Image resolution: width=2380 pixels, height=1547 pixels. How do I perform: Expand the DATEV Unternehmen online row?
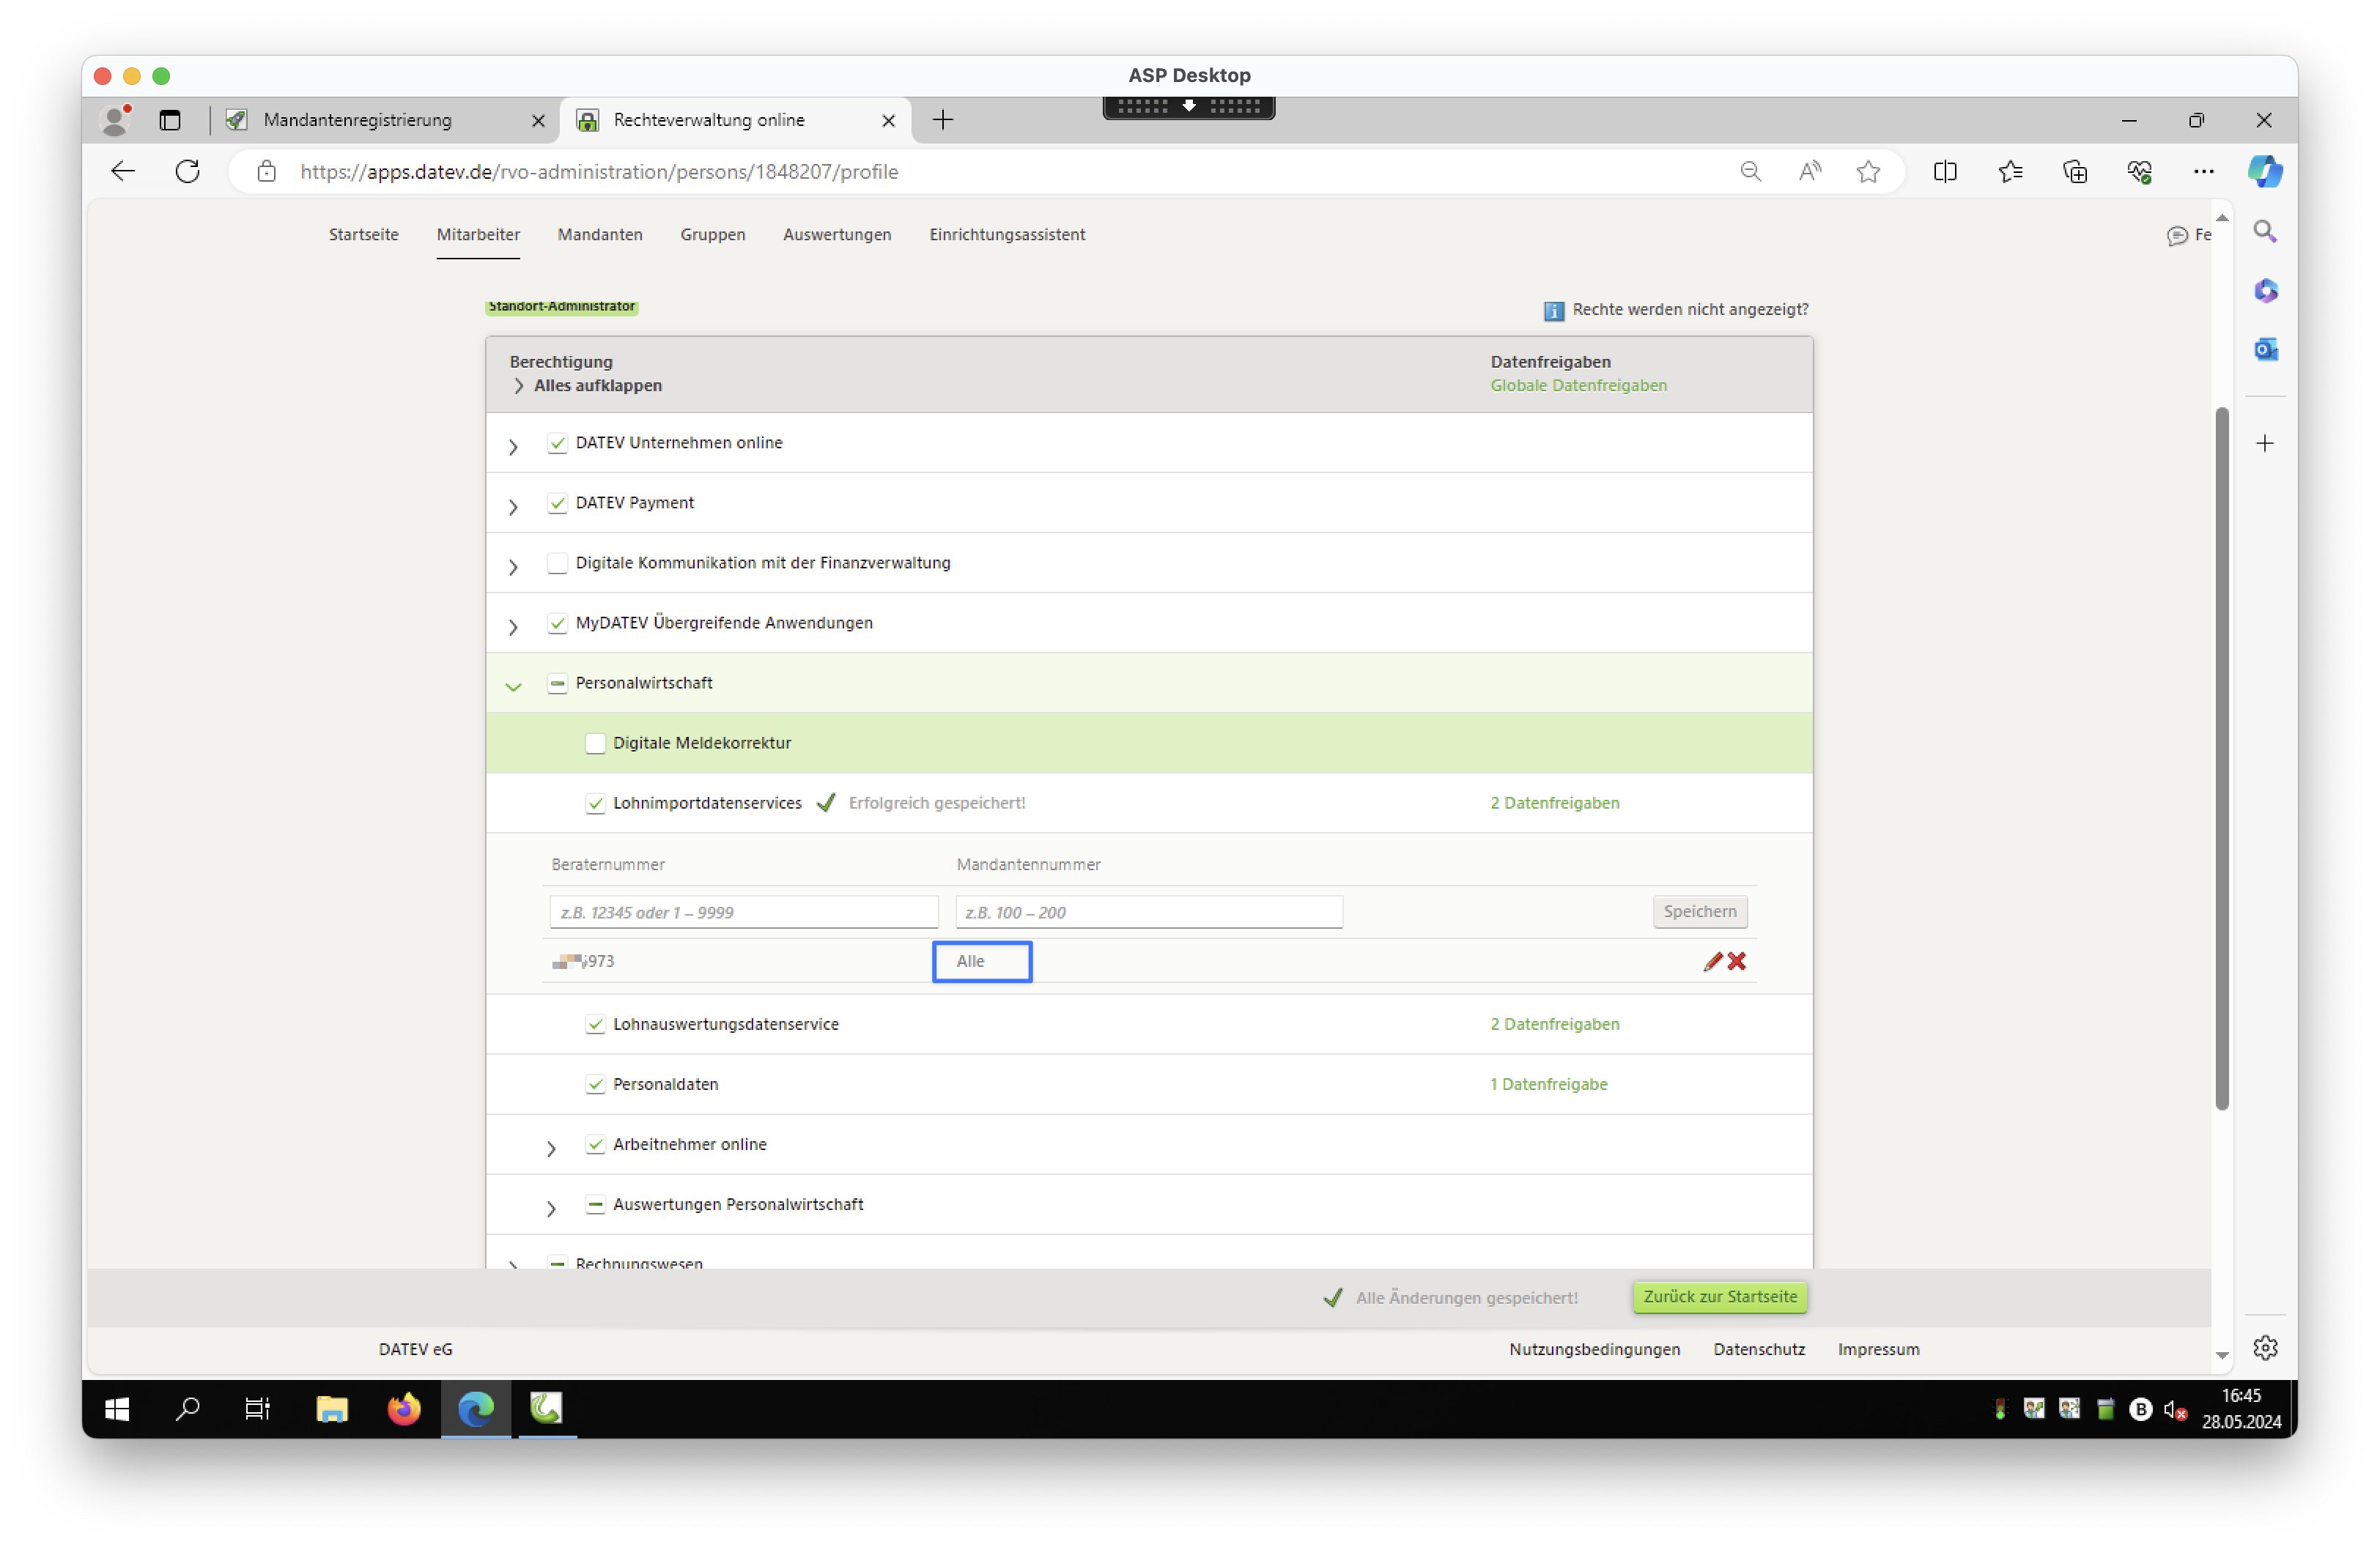click(x=513, y=447)
